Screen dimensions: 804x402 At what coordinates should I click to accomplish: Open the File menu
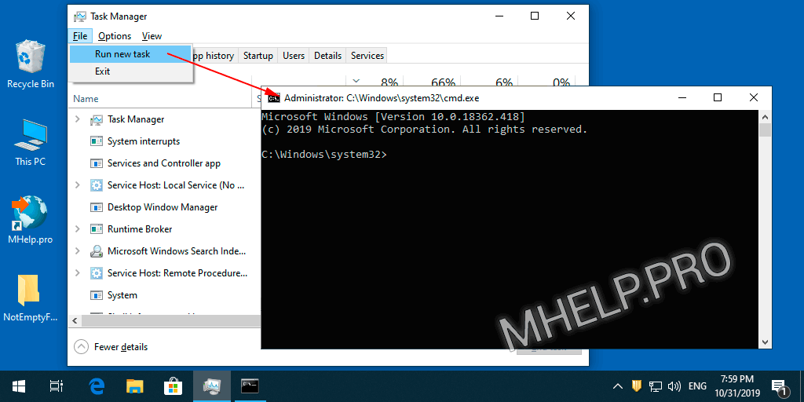80,36
